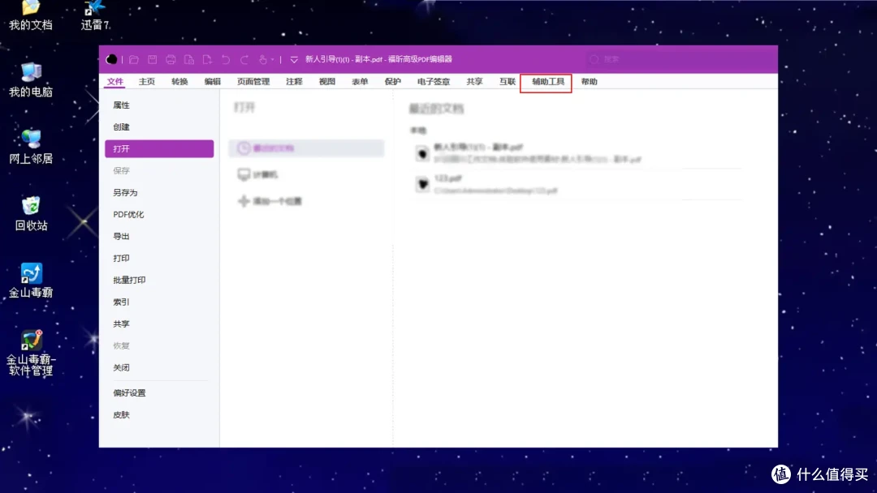Click the Undo arrow icon
Image resolution: width=877 pixels, height=493 pixels.
(x=226, y=59)
